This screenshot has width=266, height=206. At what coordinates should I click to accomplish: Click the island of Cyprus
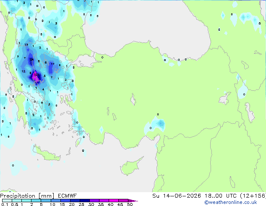click(131, 166)
